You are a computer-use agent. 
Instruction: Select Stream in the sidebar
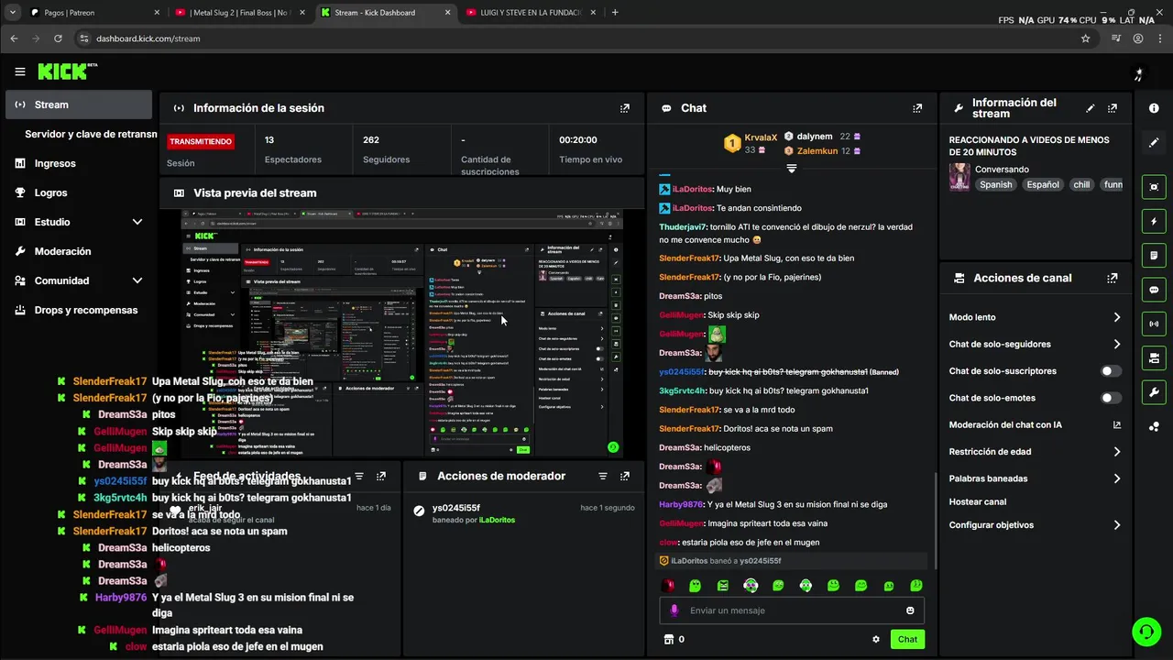point(79,104)
